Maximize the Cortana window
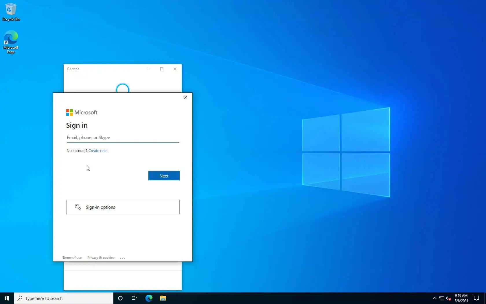486x304 pixels. click(162, 69)
